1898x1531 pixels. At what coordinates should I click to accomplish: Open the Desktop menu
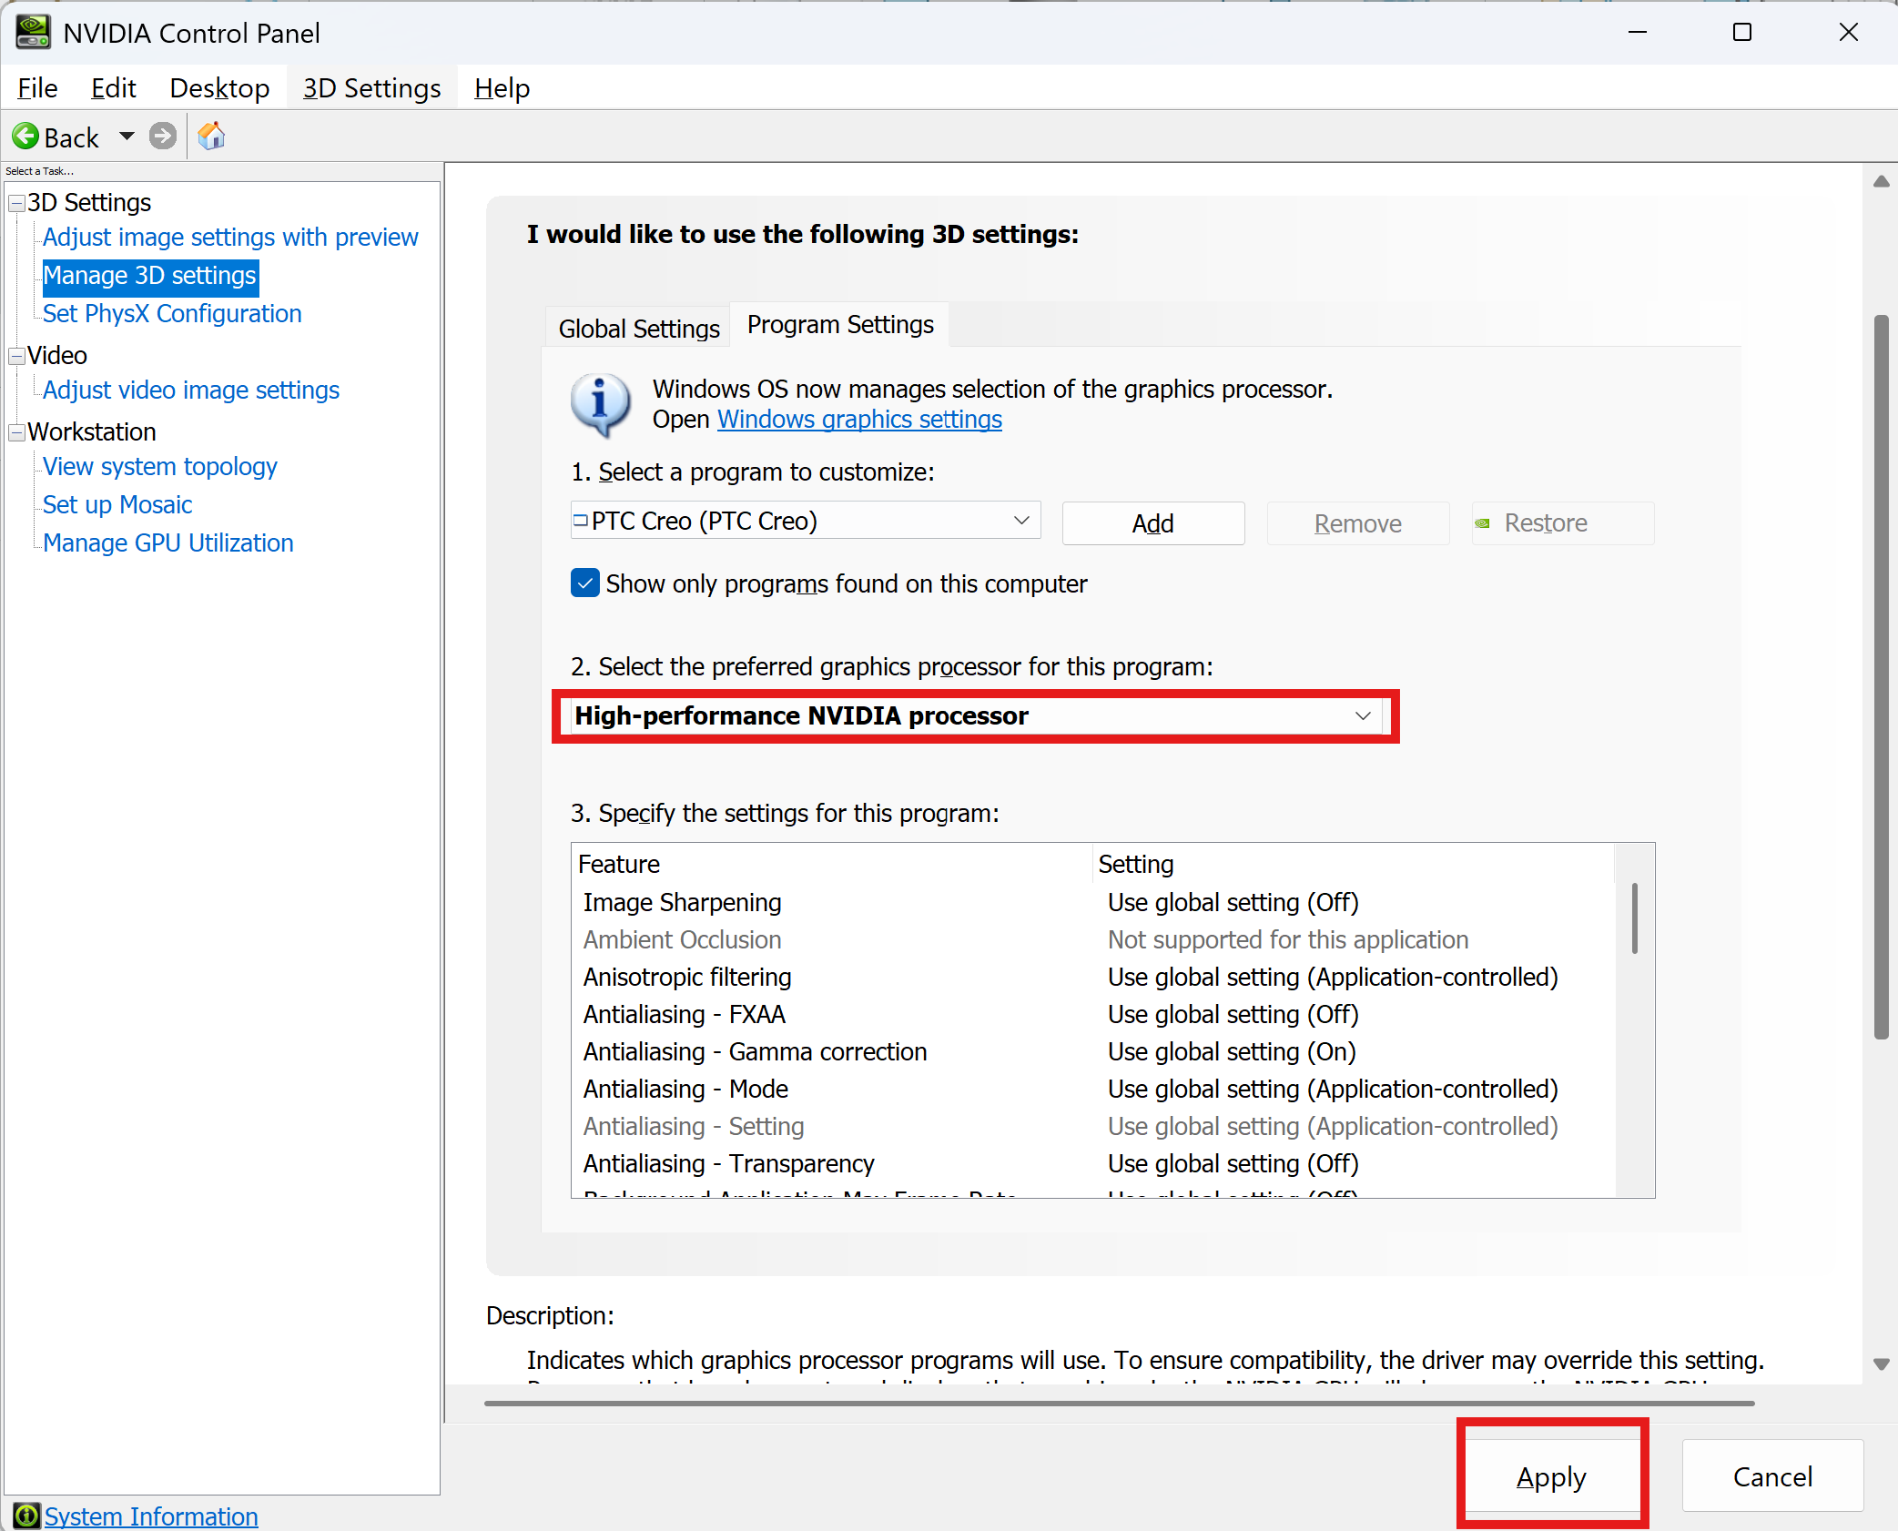[219, 88]
